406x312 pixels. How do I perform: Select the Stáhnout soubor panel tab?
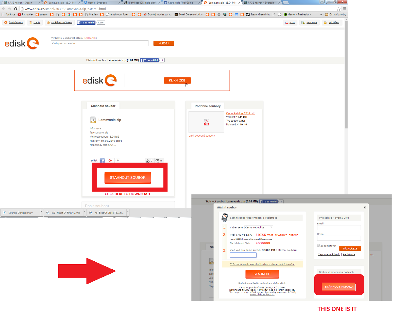click(103, 106)
